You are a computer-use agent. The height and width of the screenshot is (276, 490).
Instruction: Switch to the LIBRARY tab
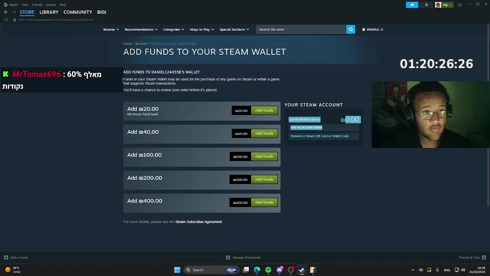tap(49, 12)
